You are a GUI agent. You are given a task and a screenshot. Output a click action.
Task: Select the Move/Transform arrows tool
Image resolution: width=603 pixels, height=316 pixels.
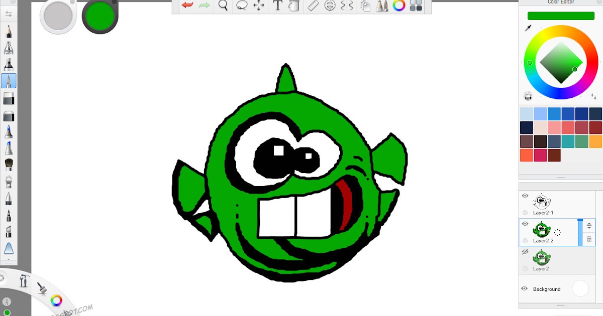coord(259,6)
